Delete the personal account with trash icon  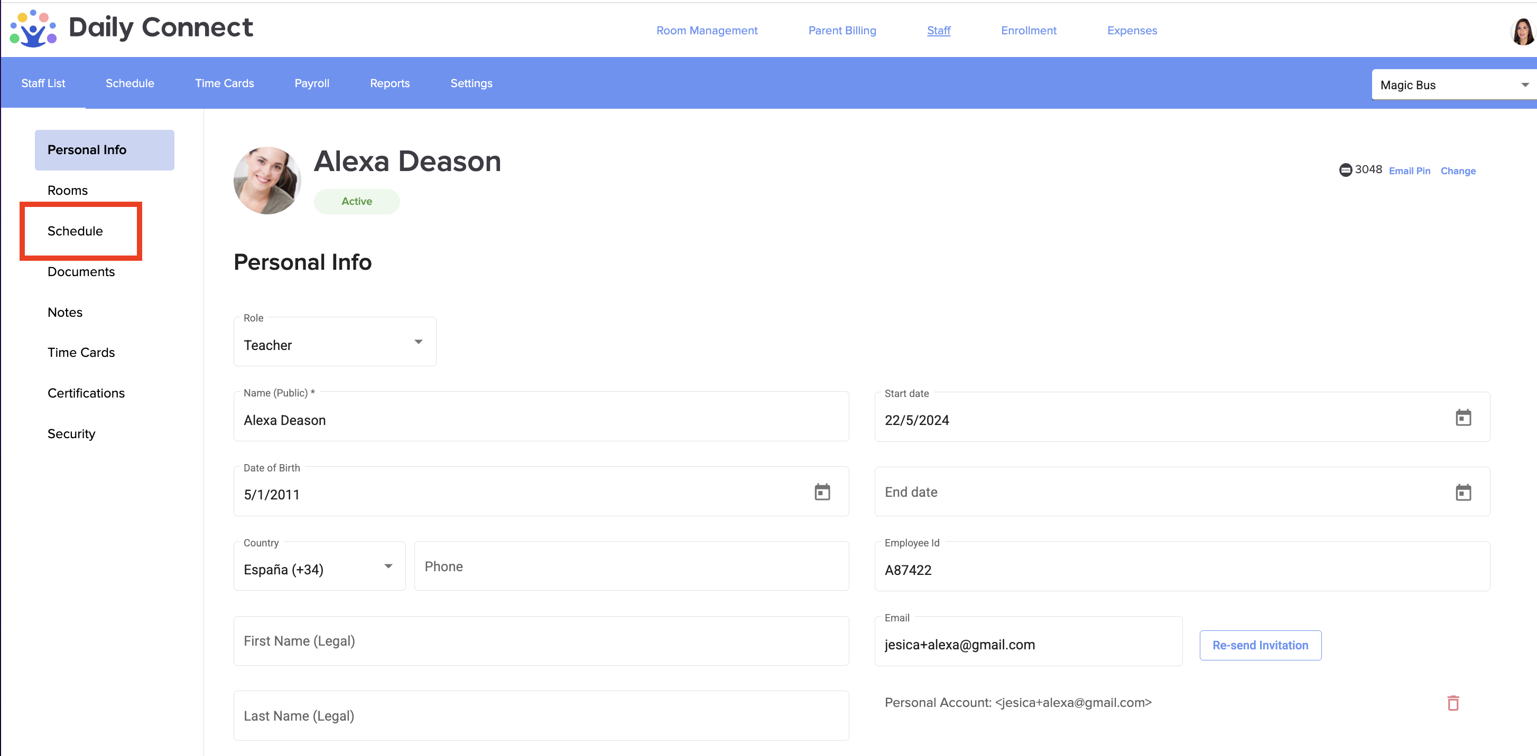pyautogui.click(x=1452, y=703)
